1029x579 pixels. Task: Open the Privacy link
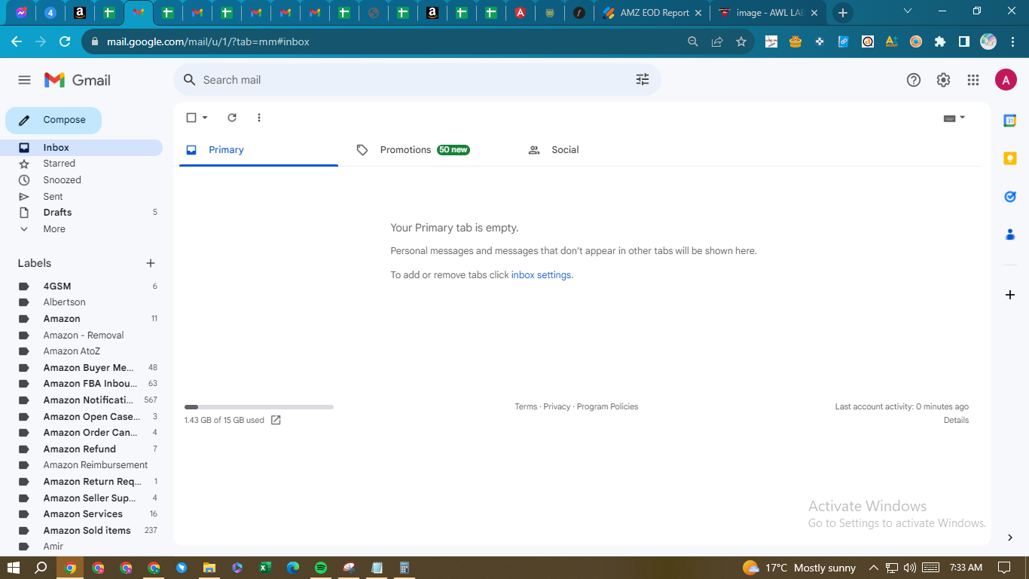pos(557,406)
